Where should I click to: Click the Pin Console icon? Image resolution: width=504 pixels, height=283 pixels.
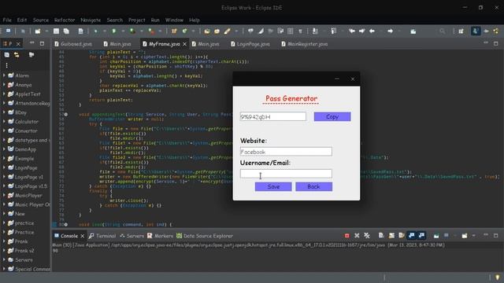pyautogui.click(x=436, y=236)
